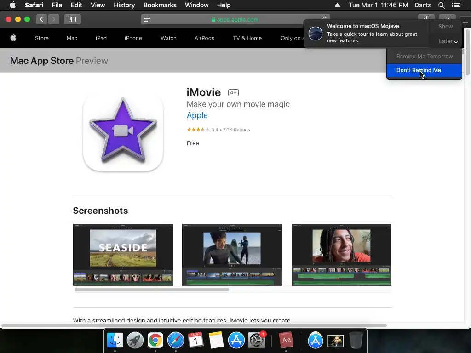Click the screenshots horizontal scrollbar

pyautogui.click(x=152, y=290)
